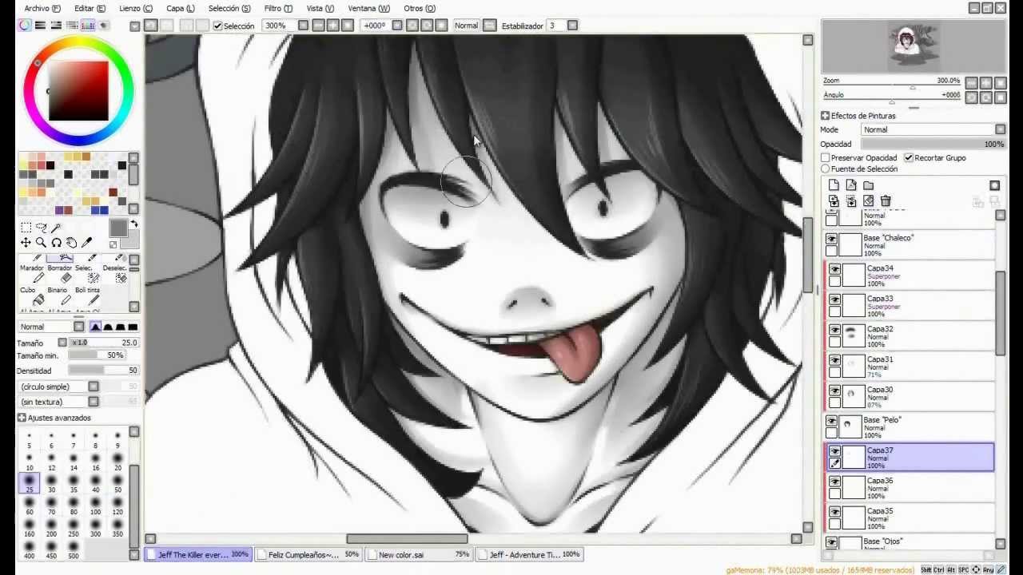
Task: Hide the Capa34 layer eye
Action: (834, 270)
